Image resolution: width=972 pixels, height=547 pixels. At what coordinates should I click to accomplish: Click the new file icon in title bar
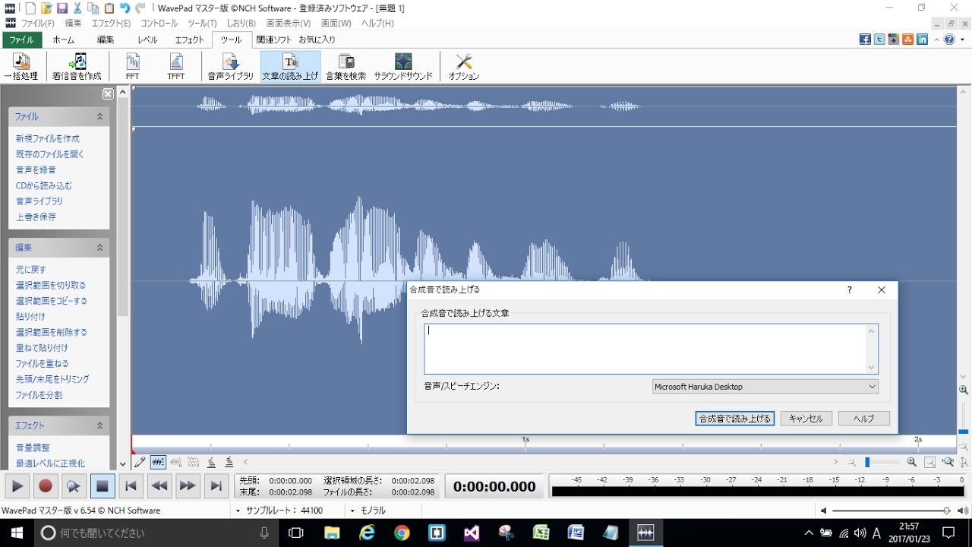tap(30, 8)
